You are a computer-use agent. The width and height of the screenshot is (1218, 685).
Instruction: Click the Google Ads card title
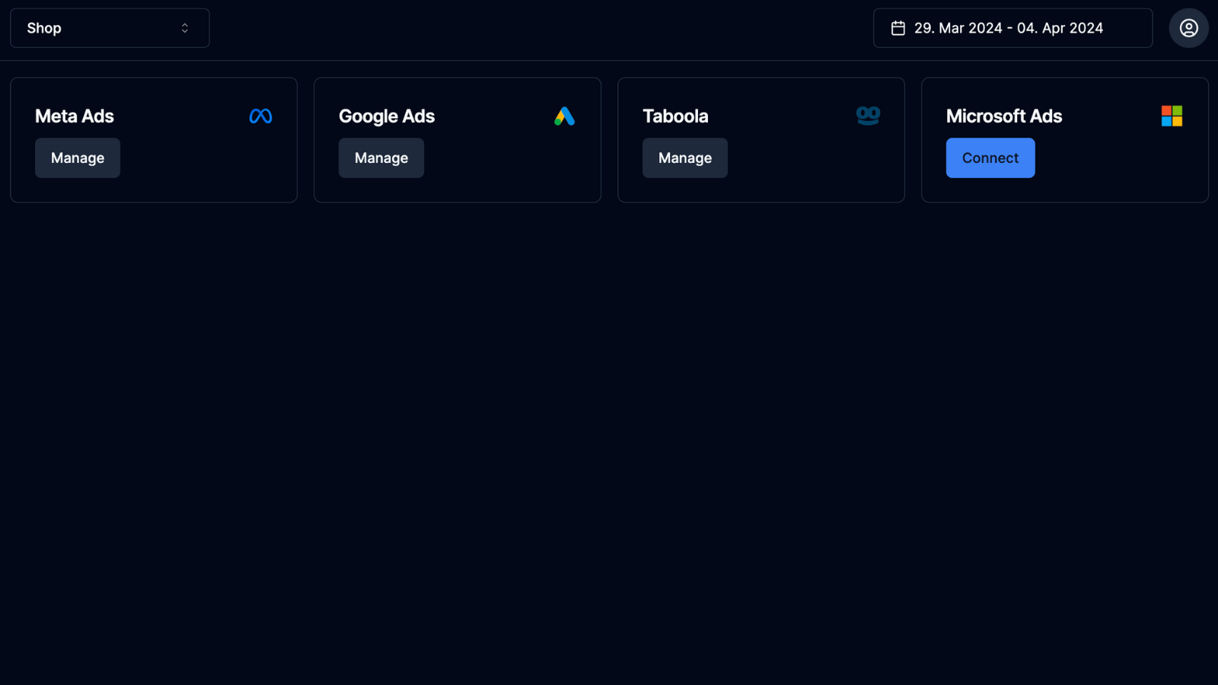click(387, 116)
